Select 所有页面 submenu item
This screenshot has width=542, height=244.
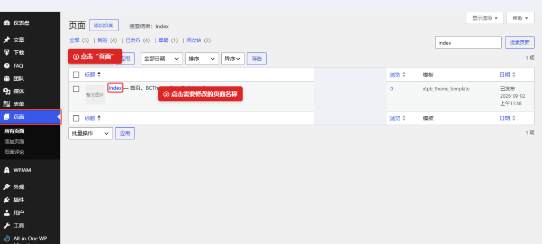click(x=14, y=131)
